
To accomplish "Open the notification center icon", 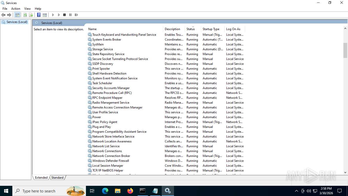I will pyautogui.click(x=340, y=191).
